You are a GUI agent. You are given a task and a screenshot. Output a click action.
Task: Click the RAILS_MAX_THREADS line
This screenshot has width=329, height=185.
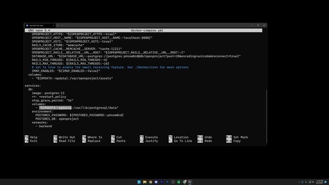point(70,64)
